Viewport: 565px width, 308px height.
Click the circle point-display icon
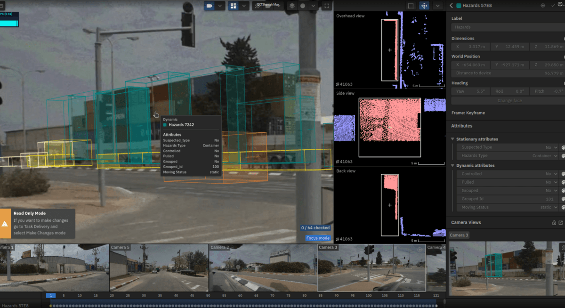click(303, 6)
